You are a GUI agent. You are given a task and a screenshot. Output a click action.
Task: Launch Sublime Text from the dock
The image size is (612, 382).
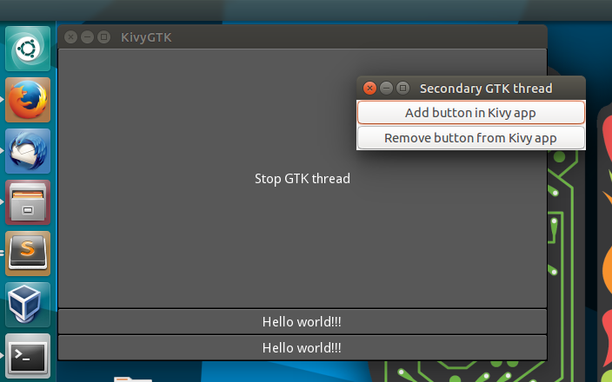[x=28, y=254]
